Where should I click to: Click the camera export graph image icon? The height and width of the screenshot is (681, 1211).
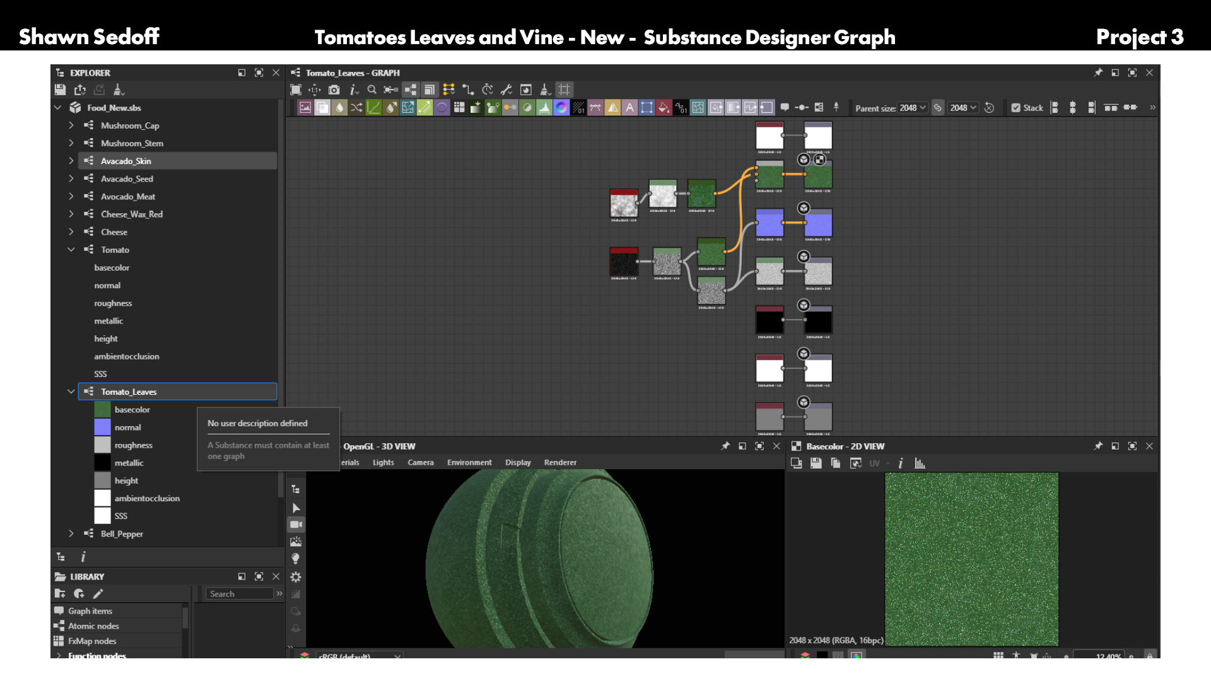point(334,90)
